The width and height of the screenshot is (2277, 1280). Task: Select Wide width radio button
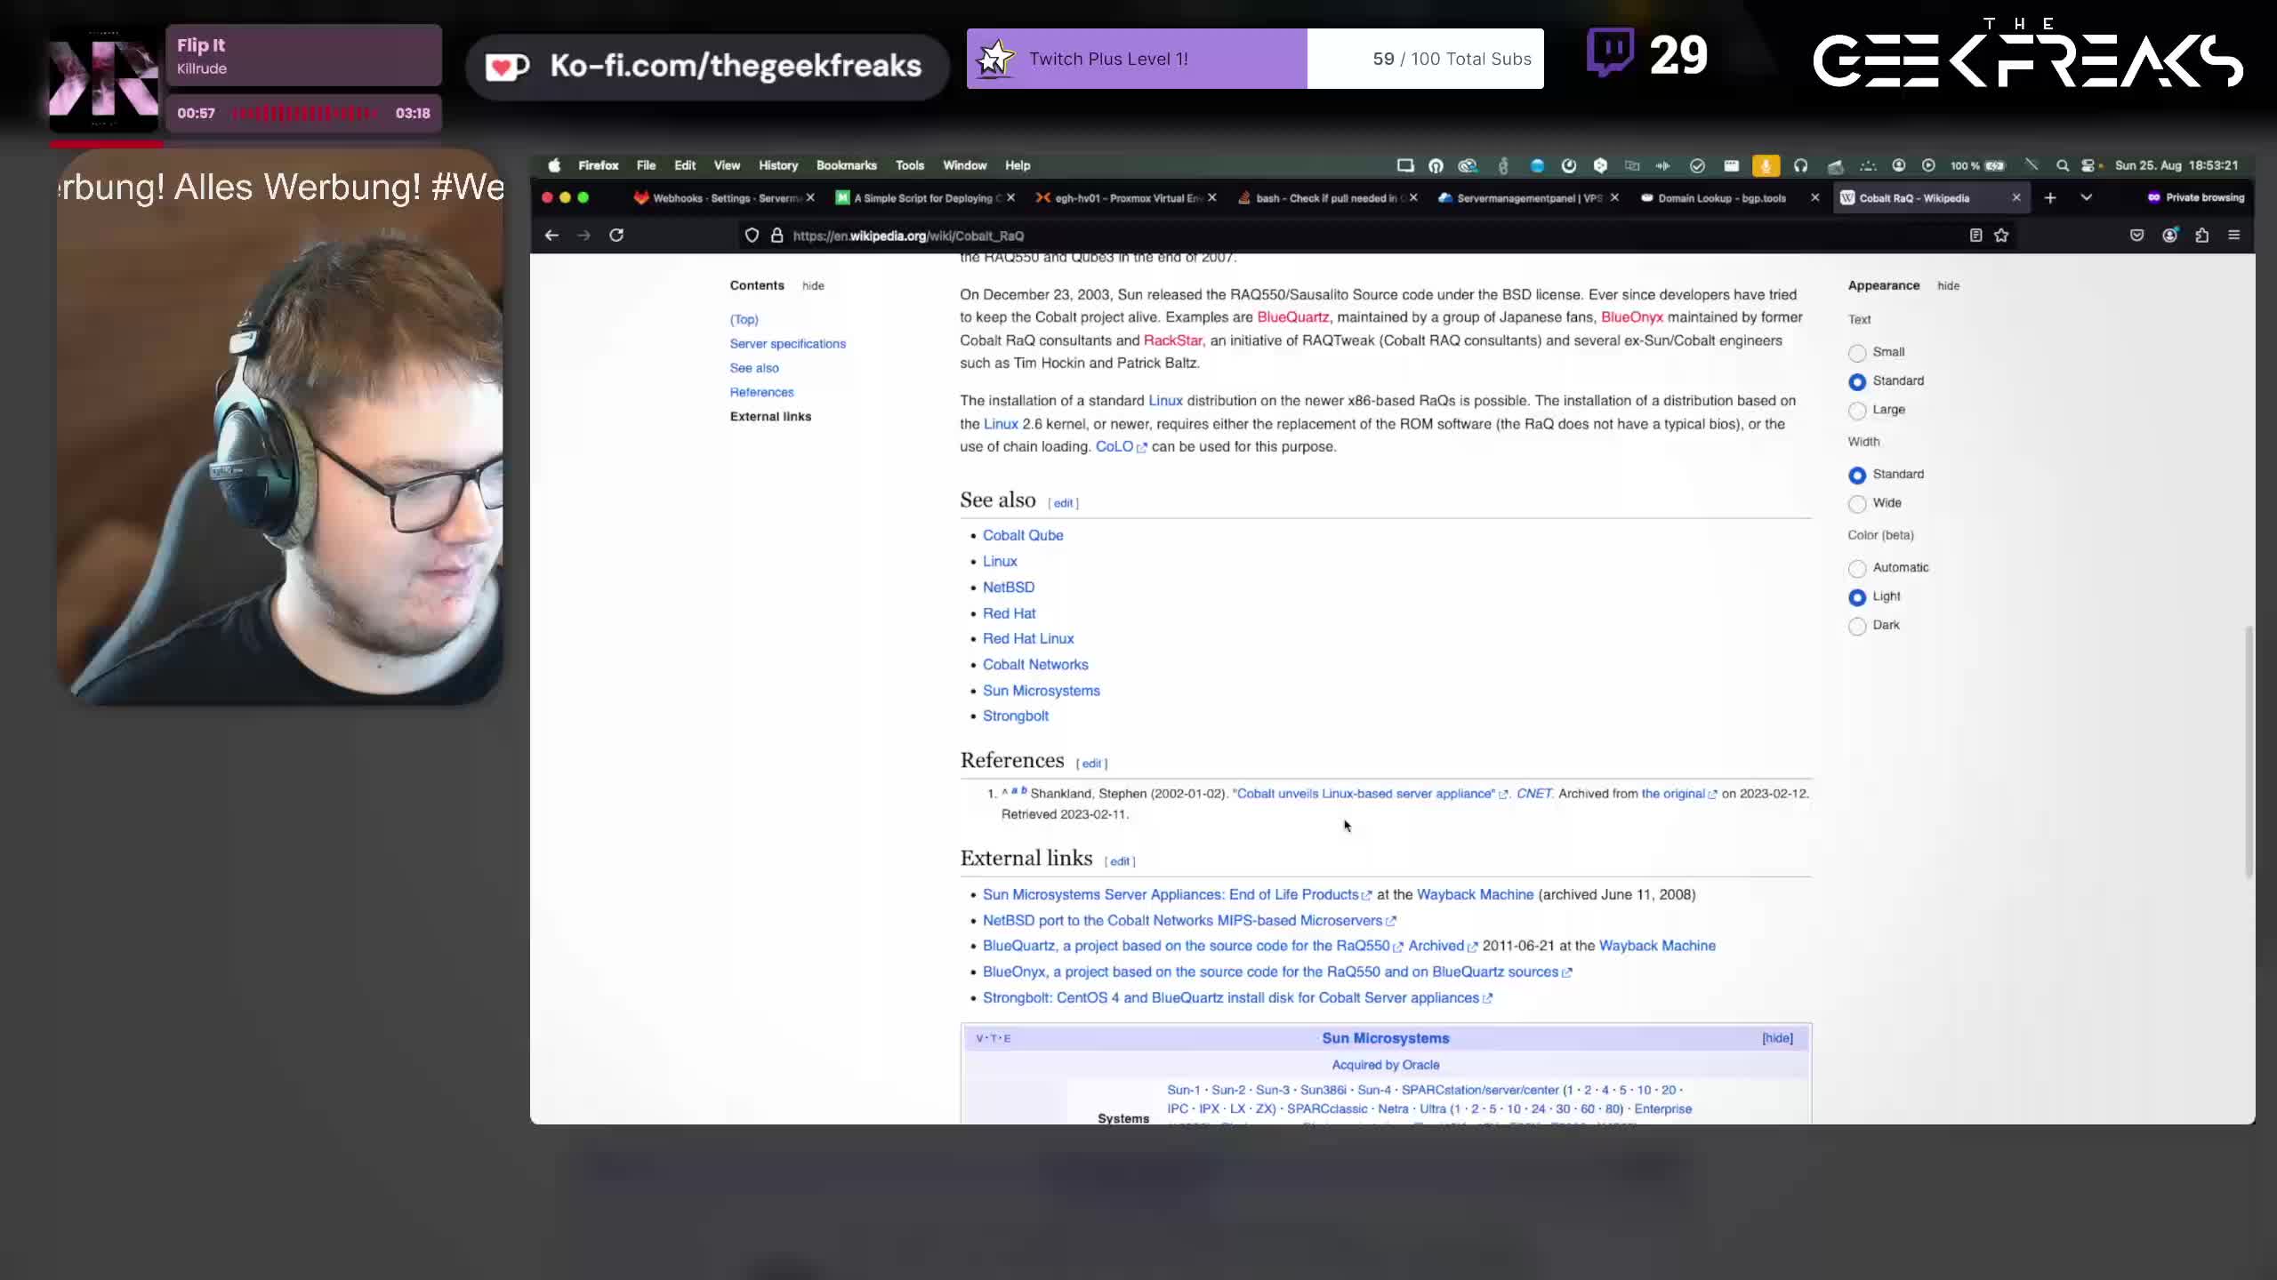[1857, 504]
